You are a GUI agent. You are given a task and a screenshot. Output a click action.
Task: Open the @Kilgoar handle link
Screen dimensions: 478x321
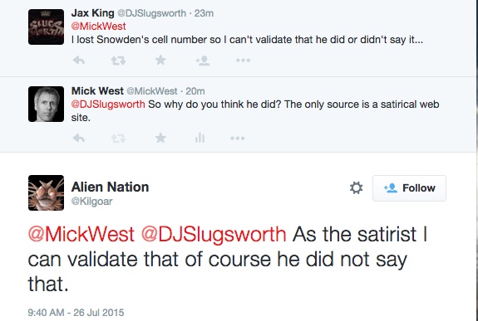pyautogui.click(x=91, y=201)
